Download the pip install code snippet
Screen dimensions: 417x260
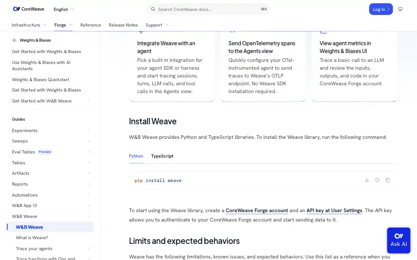(x=367, y=180)
